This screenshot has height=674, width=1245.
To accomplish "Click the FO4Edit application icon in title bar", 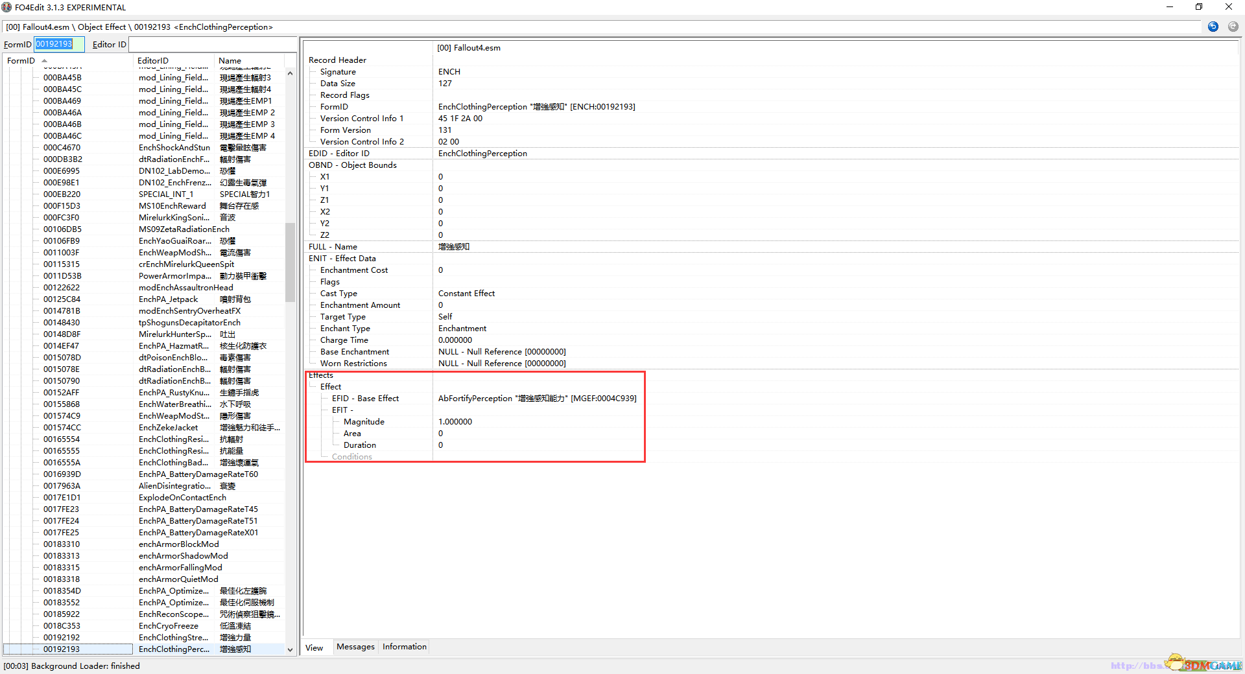I will click(6, 7).
